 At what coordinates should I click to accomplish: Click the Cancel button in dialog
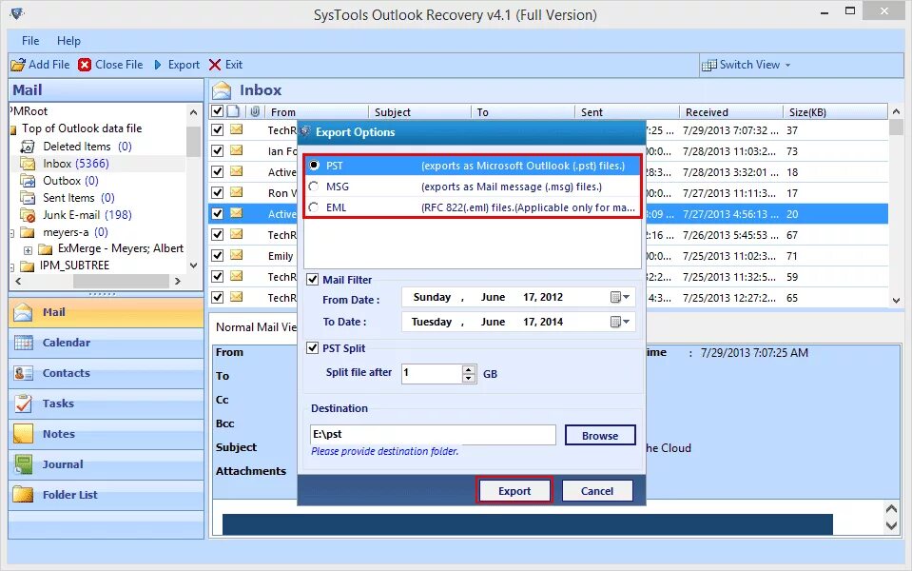tap(597, 491)
